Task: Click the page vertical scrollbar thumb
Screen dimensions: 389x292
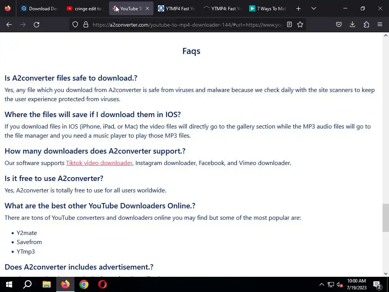Action: 386,218
